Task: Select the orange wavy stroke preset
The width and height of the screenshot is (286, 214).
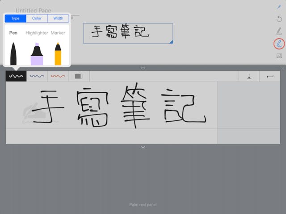Action: tap(58, 76)
